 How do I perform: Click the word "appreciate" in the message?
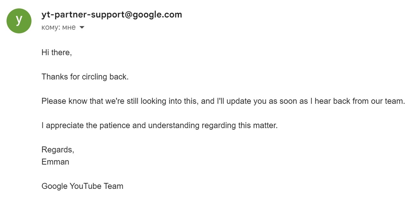[x=65, y=126]
